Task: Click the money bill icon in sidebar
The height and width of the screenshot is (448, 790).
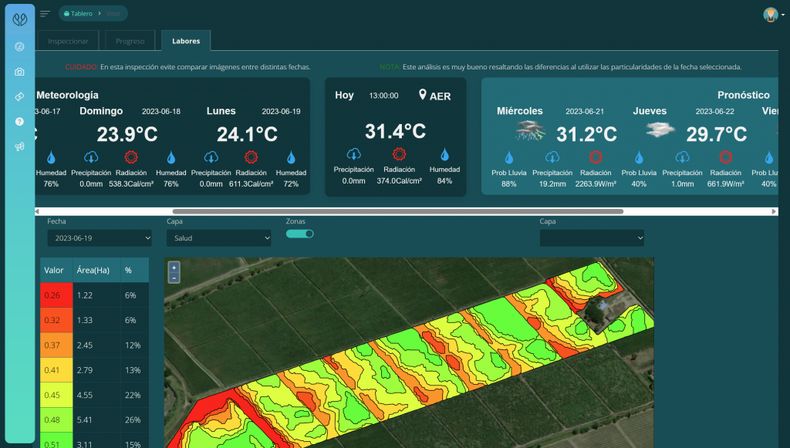Action: [20, 96]
